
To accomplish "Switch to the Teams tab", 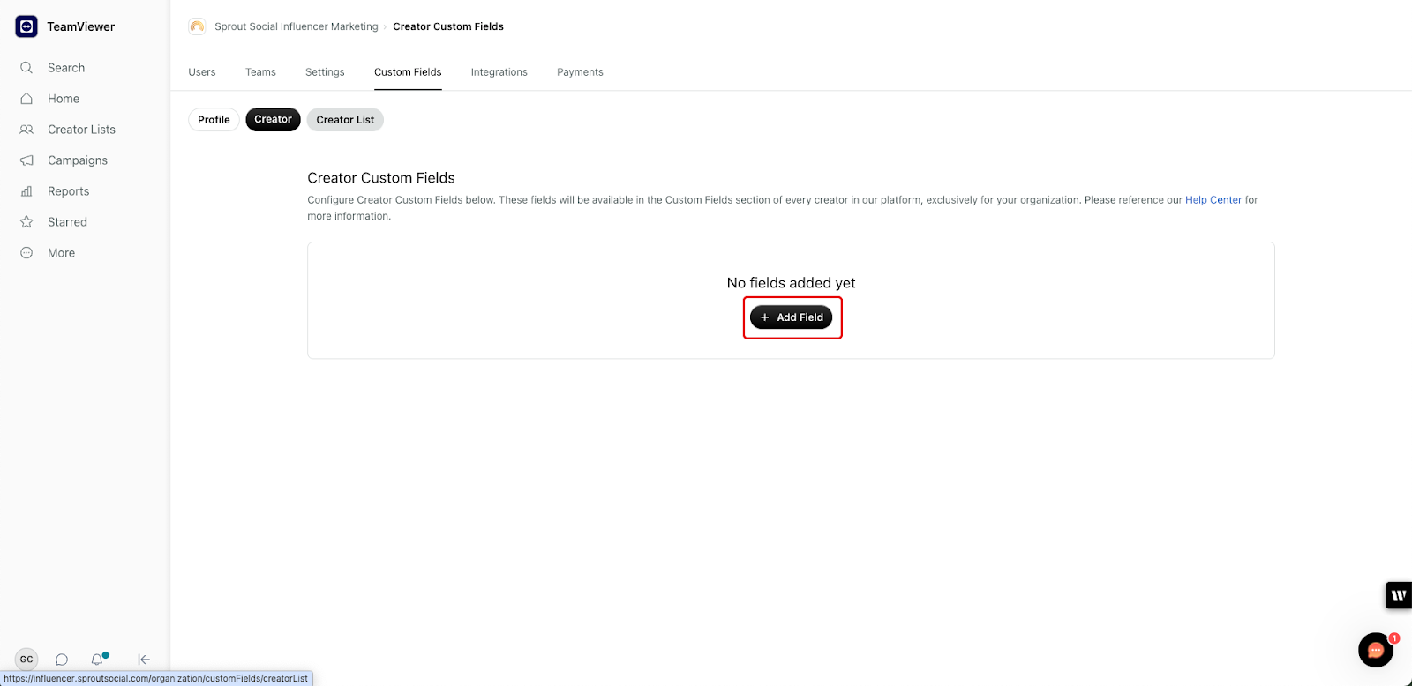I will [260, 72].
